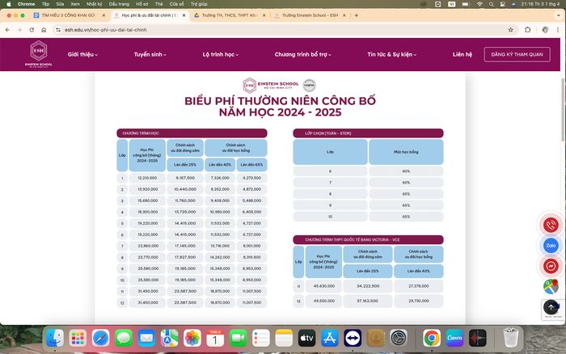Open Messages app in the dock
This screenshot has height=354, width=566.
click(x=124, y=339)
